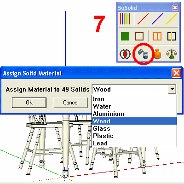The height and width of the screenshot is (184, 184).
Task: Choose Lead from the material list
Action: pos(134,143)
